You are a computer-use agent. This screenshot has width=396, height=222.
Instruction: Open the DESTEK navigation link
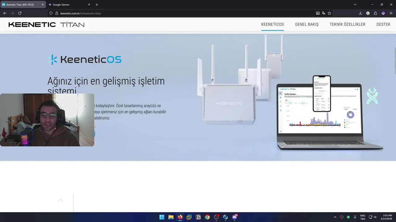[383, 24]
